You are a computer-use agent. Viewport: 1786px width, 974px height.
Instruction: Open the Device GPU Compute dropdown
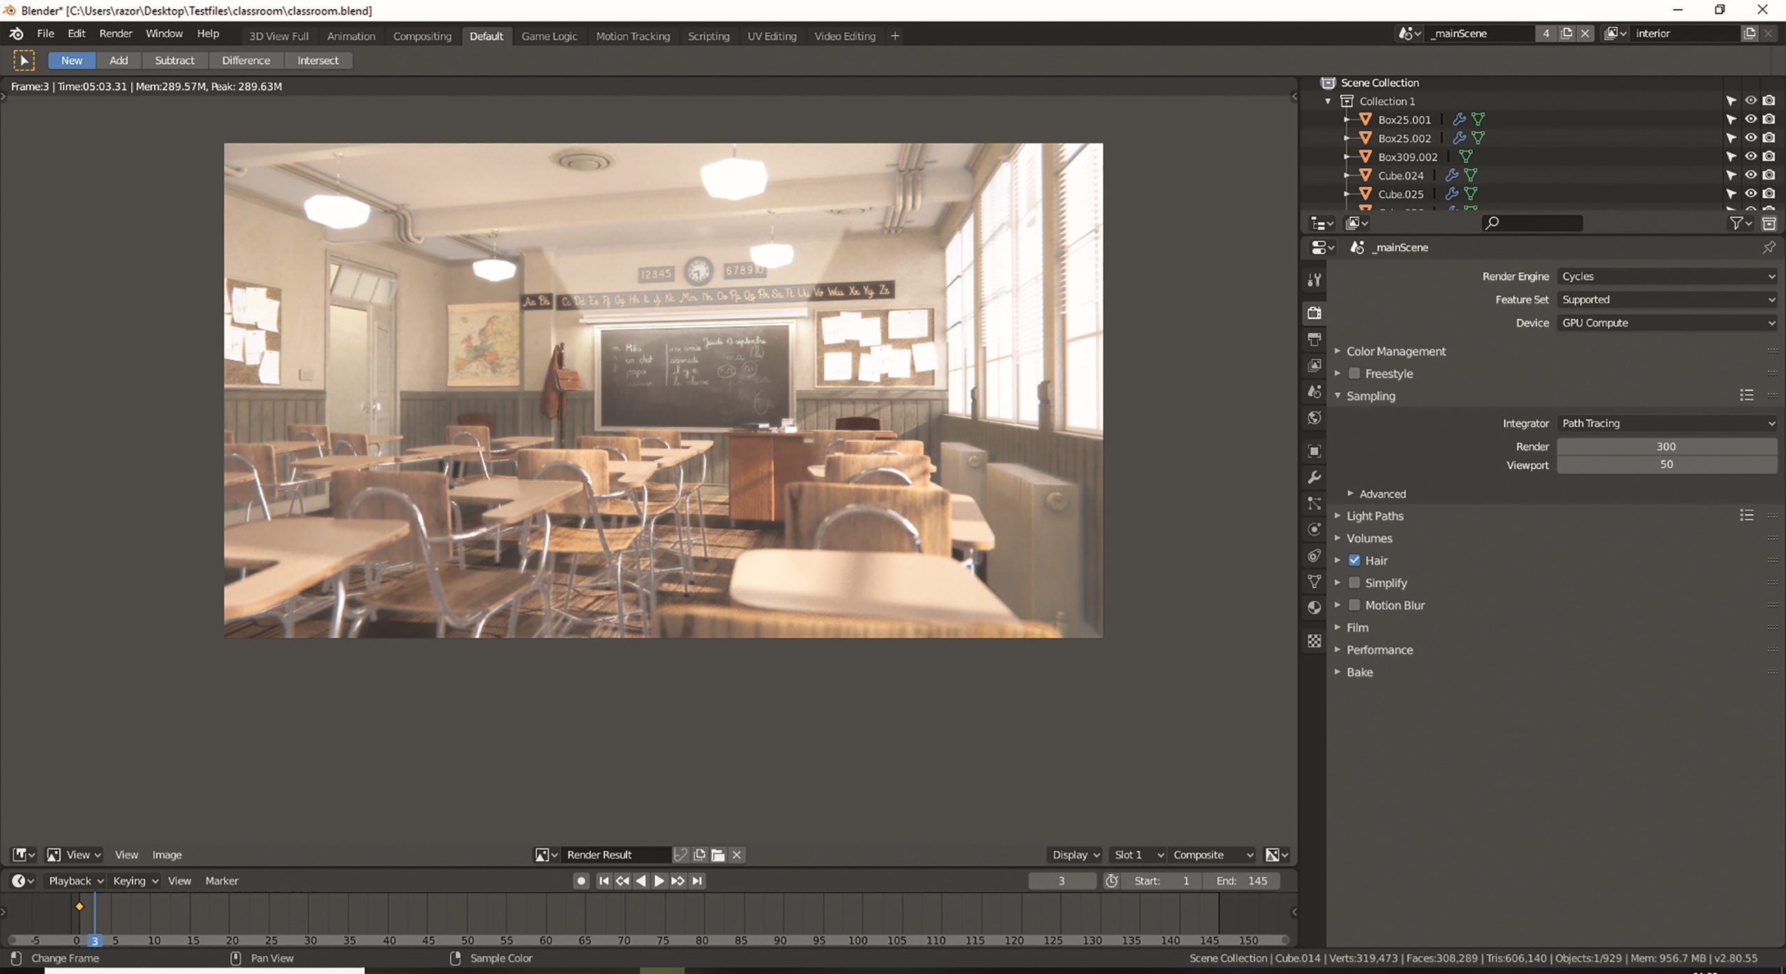(x=1667, y=323)
